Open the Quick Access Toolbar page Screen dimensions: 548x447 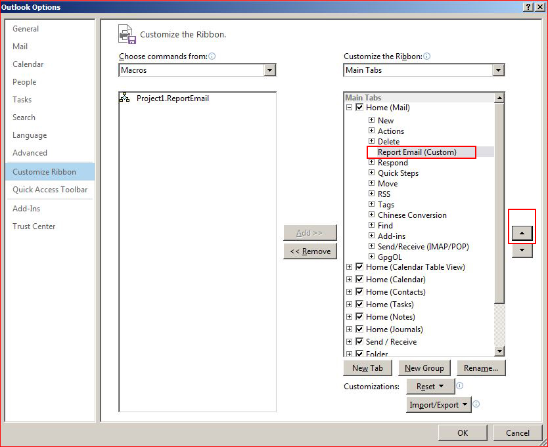(50, 190)
